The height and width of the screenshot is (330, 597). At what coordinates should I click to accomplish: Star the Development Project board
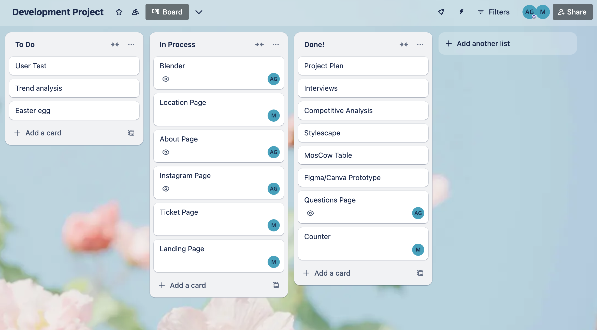[119, 12]
